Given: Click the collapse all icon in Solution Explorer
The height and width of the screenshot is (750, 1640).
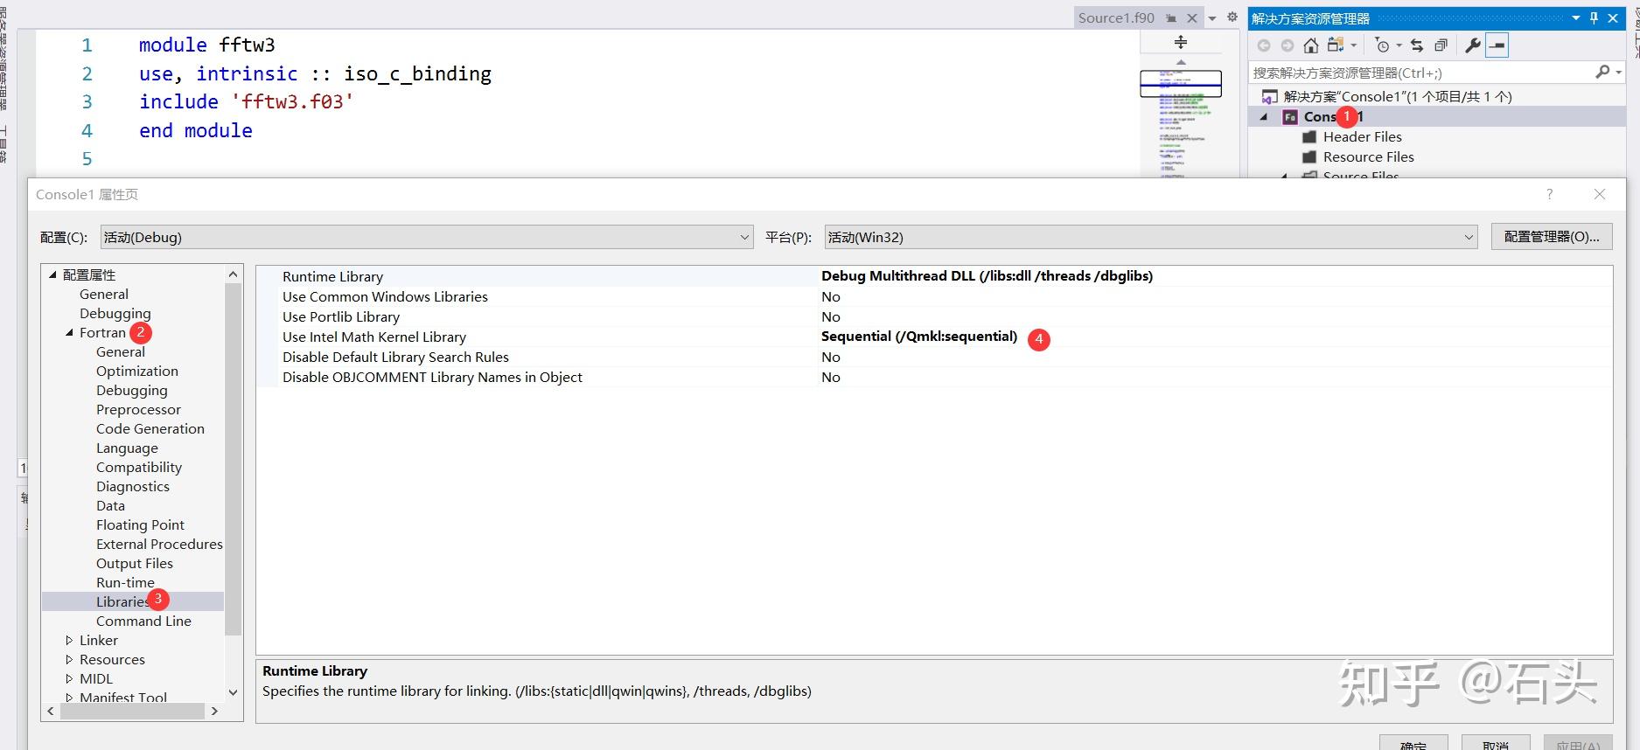Looking at the screenshot, I should 1441,45.
